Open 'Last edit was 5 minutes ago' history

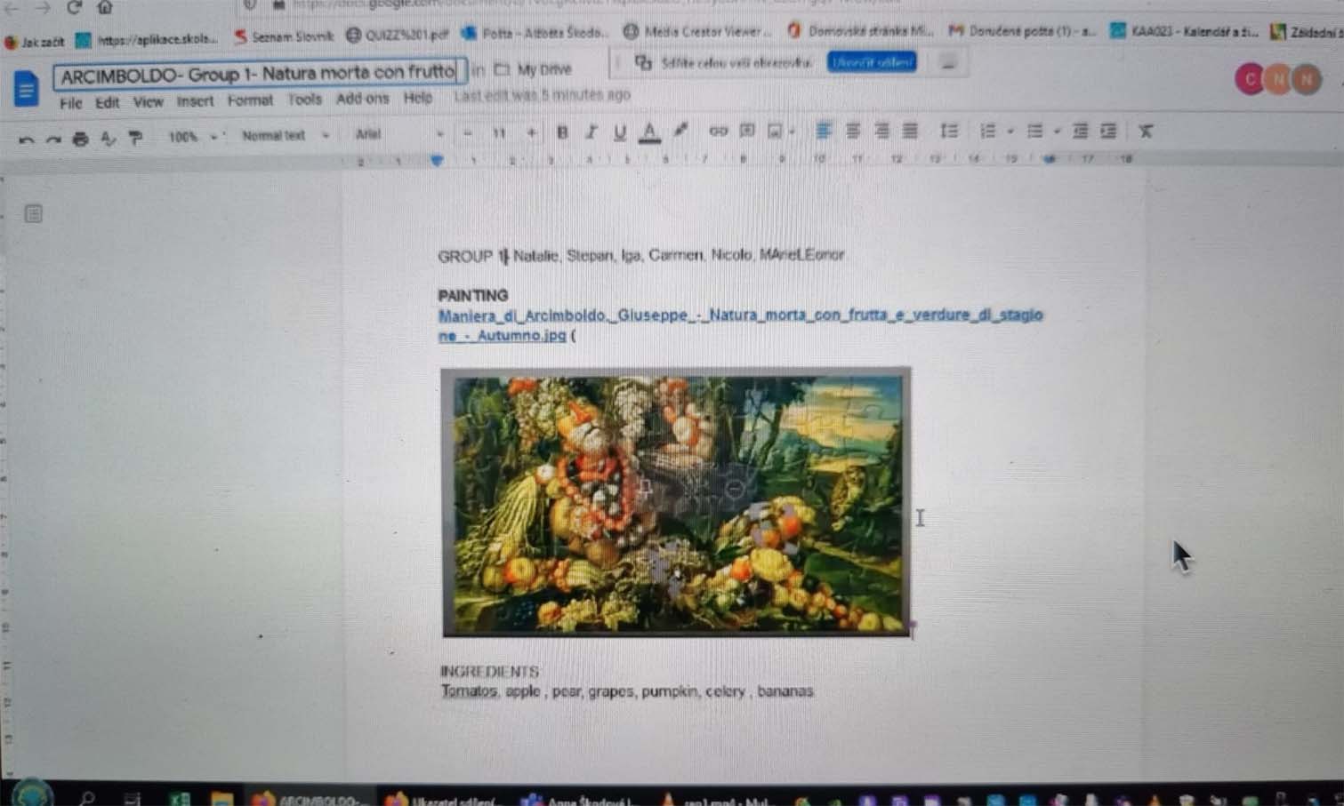[x=542, y=95]
